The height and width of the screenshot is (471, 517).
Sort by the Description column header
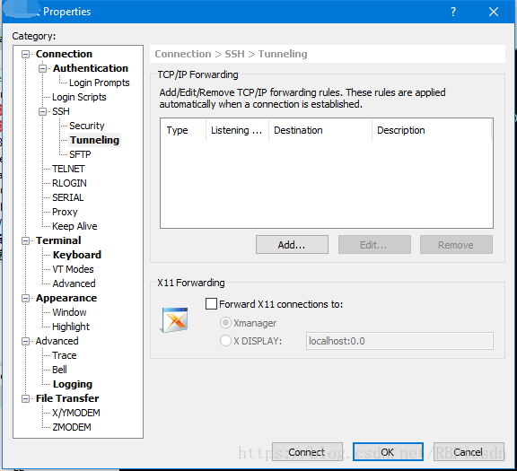[x=432, y=130]
